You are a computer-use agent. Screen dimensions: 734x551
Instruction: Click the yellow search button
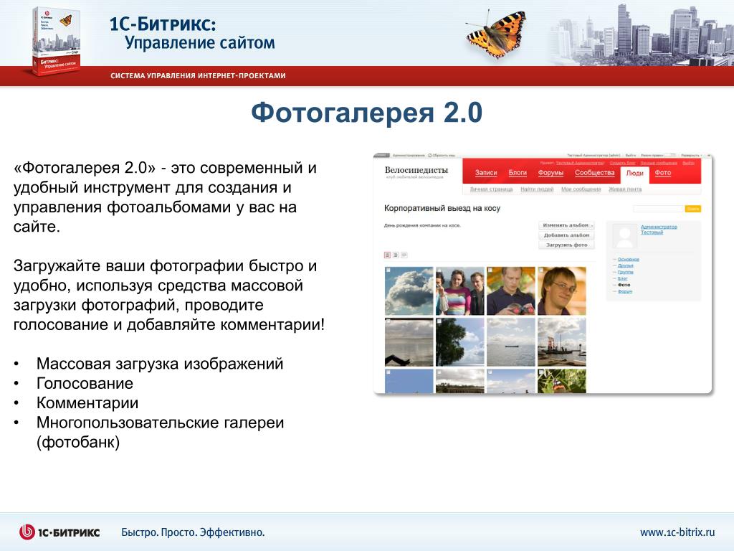(693, 209)
